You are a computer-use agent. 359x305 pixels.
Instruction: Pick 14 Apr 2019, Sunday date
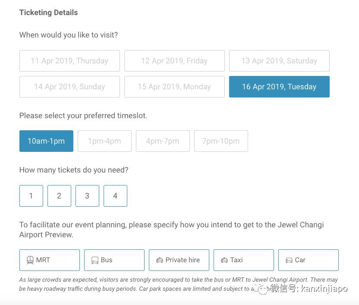[69, 87]
